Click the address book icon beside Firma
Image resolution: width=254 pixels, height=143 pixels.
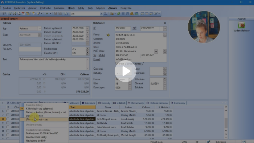pos(108,34)
